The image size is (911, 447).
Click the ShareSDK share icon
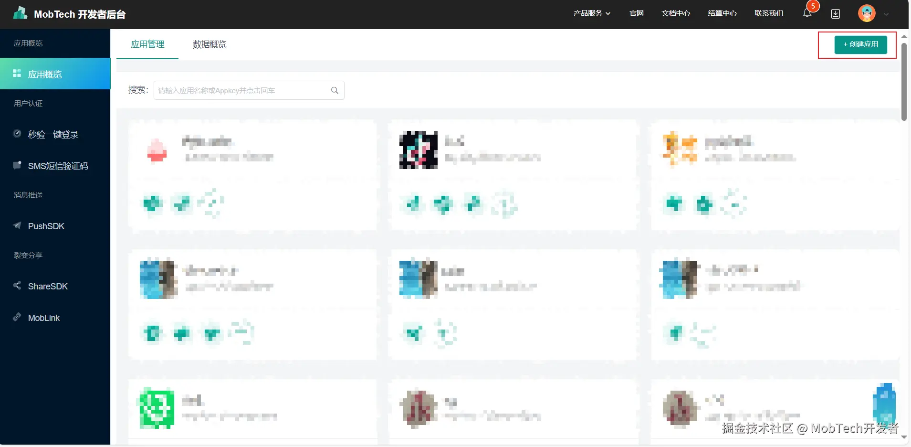click(17, 285)
